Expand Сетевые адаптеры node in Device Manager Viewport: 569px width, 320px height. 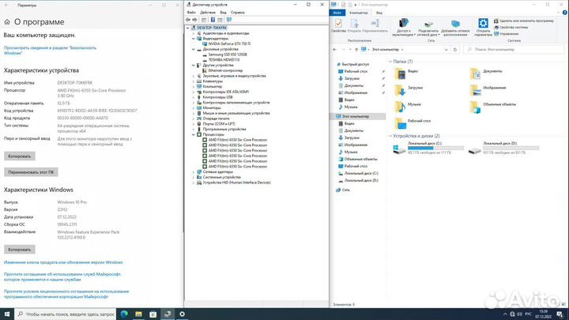tap(194, 172)
